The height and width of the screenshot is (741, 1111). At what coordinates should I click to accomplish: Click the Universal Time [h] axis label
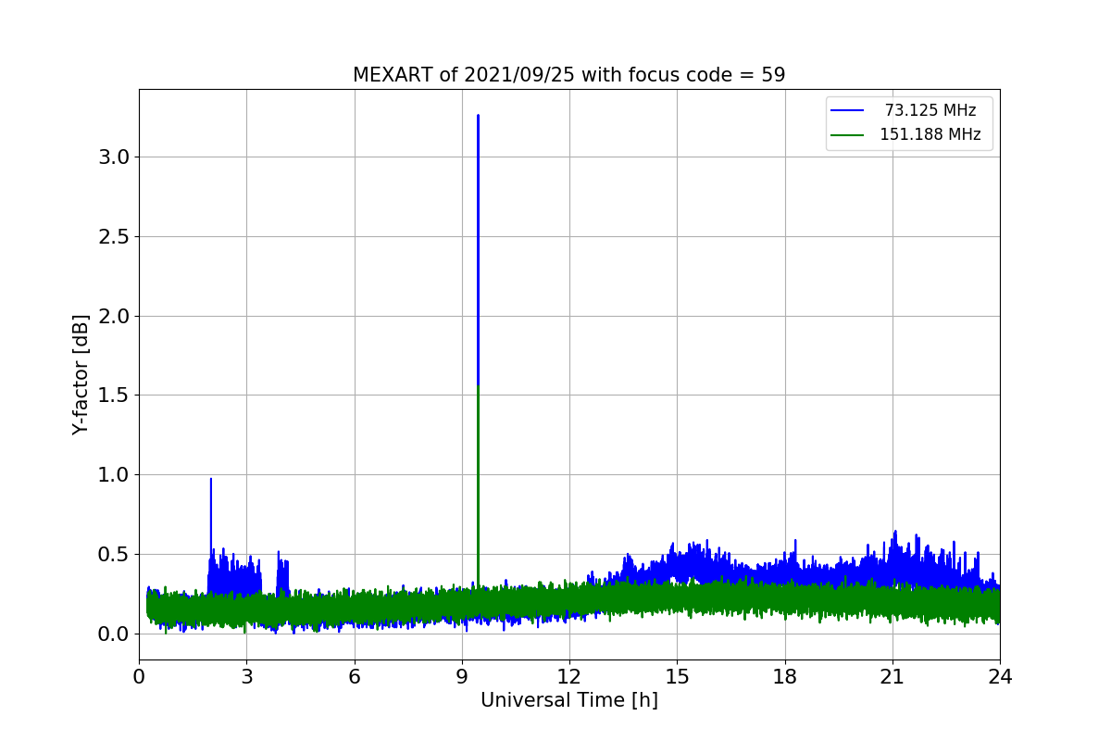click(568, 701)
